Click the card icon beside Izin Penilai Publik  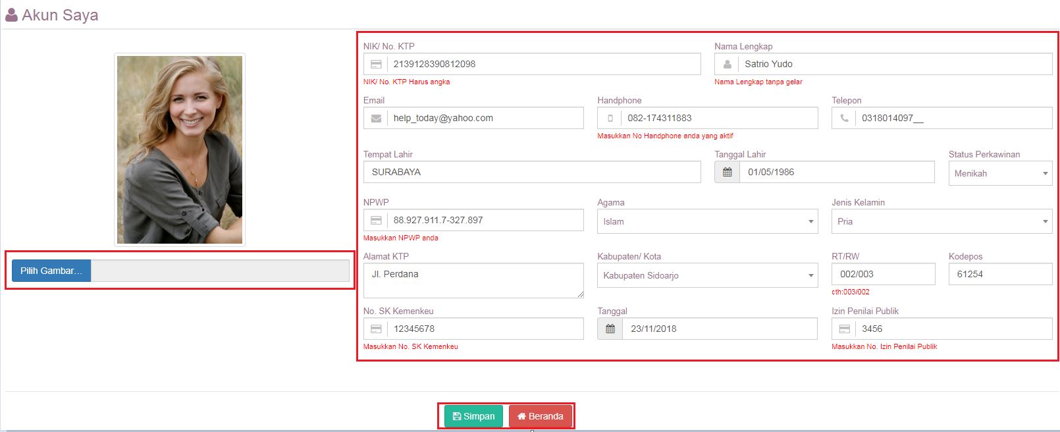tap(844, 329)
